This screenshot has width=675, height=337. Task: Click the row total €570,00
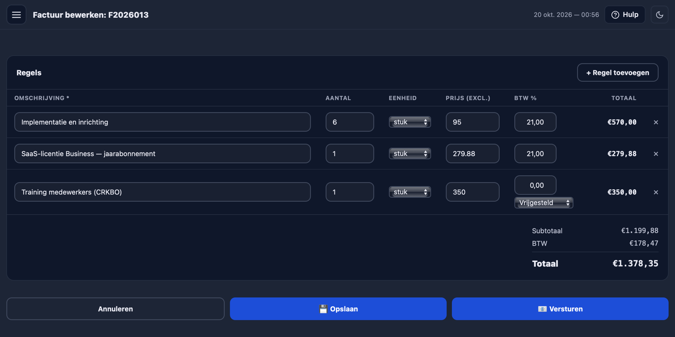click(622, 122)
